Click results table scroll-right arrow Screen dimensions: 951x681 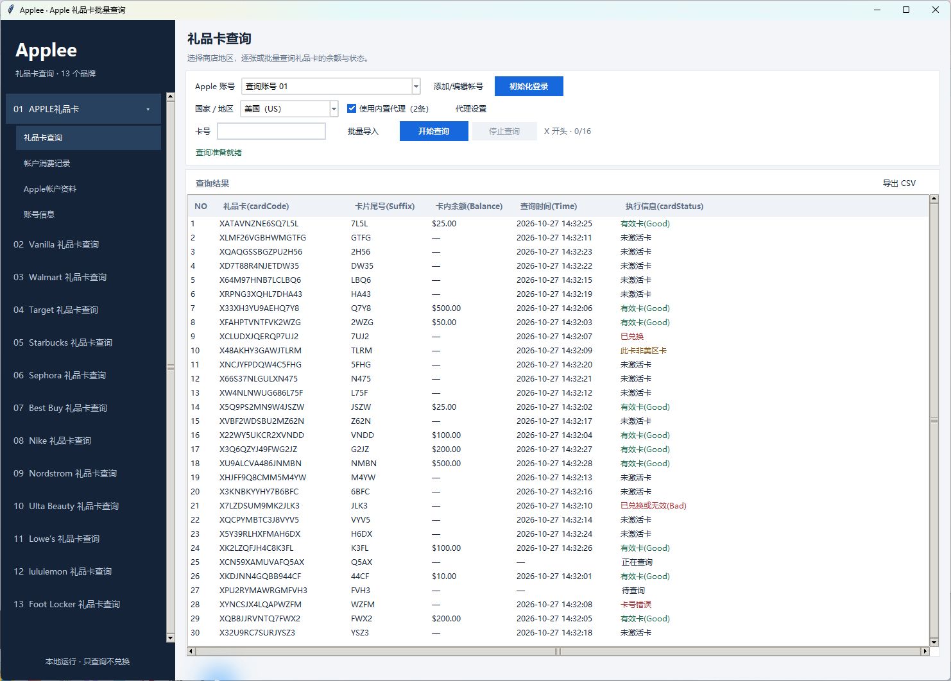[x=925, y=652]
